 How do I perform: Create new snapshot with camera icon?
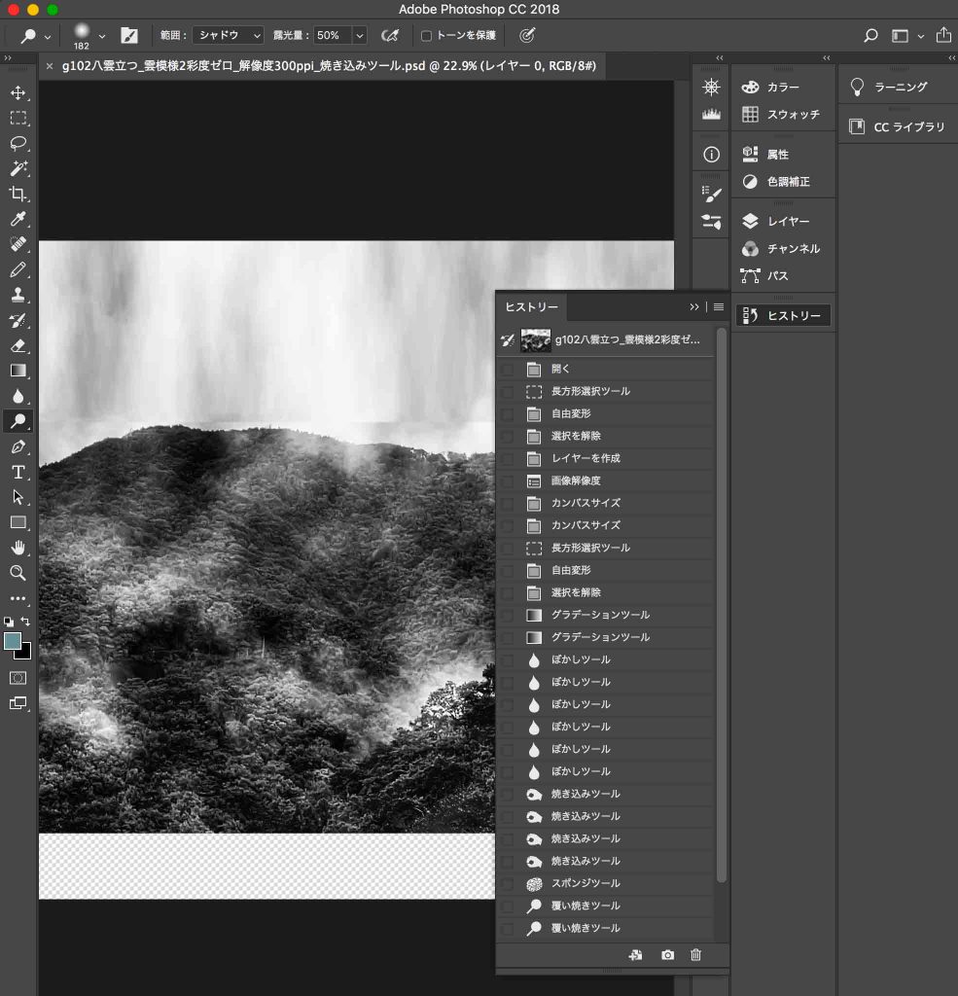click(x=667, y=955)
